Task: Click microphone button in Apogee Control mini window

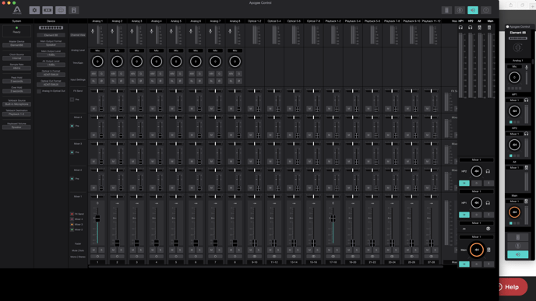Action: click(x=517, y=246)
